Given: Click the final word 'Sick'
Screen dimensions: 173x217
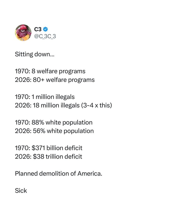Looking at the screenshot, I should click(21, 191).
